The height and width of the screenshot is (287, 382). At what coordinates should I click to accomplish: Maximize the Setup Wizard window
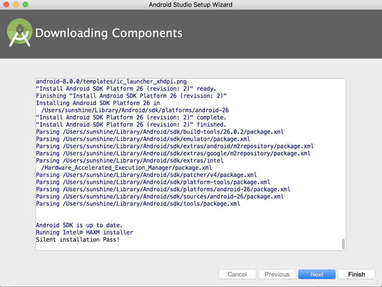click(x=28, y=6)
